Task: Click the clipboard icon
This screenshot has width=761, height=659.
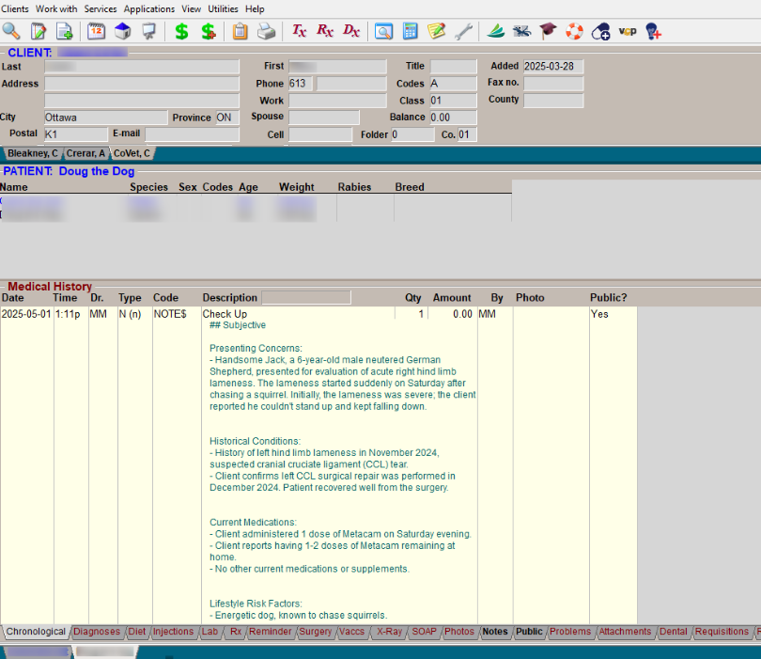Action: pos(240,31)
